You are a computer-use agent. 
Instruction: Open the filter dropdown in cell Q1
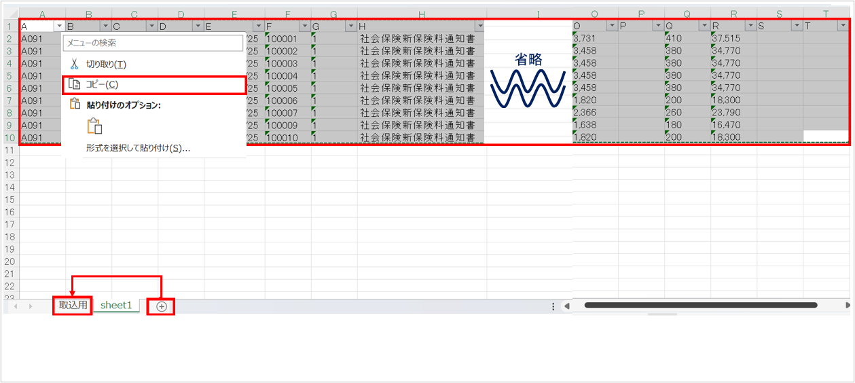click(704, 26)
